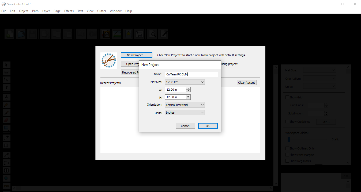Open Mat Size dropdown in right panel
The width and height of the screenshot is (361, 192).
click(x=319, y=70)
